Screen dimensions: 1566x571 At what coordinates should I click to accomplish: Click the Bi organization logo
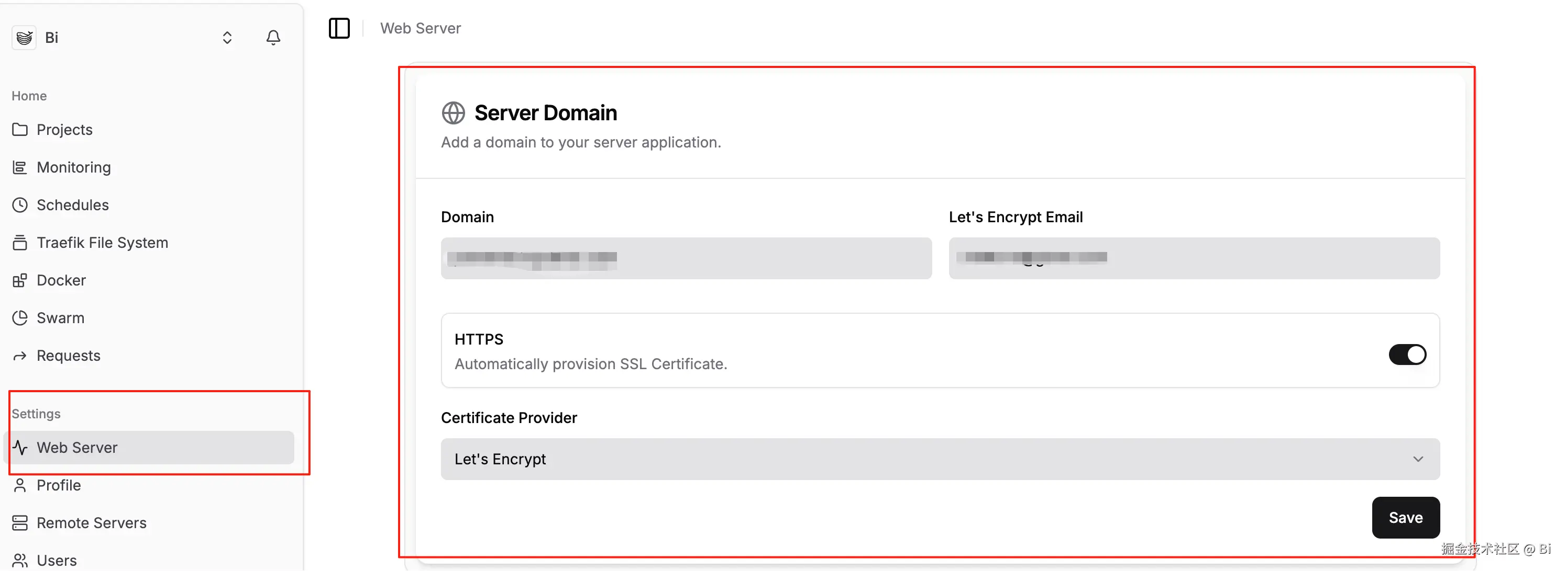(x=24, y=38)
